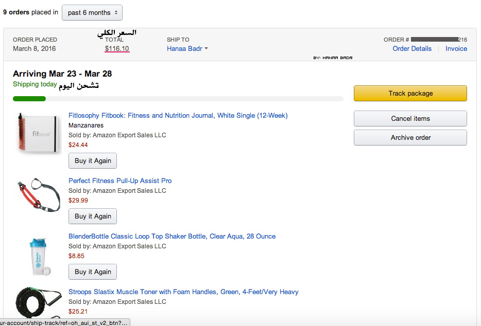The height and width of the screenshot is (326, 481).
Task: Click the Track package button
Action: [410, 94]
